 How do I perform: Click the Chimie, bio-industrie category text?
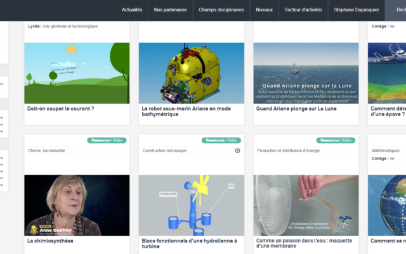click(x=46, y=150)
